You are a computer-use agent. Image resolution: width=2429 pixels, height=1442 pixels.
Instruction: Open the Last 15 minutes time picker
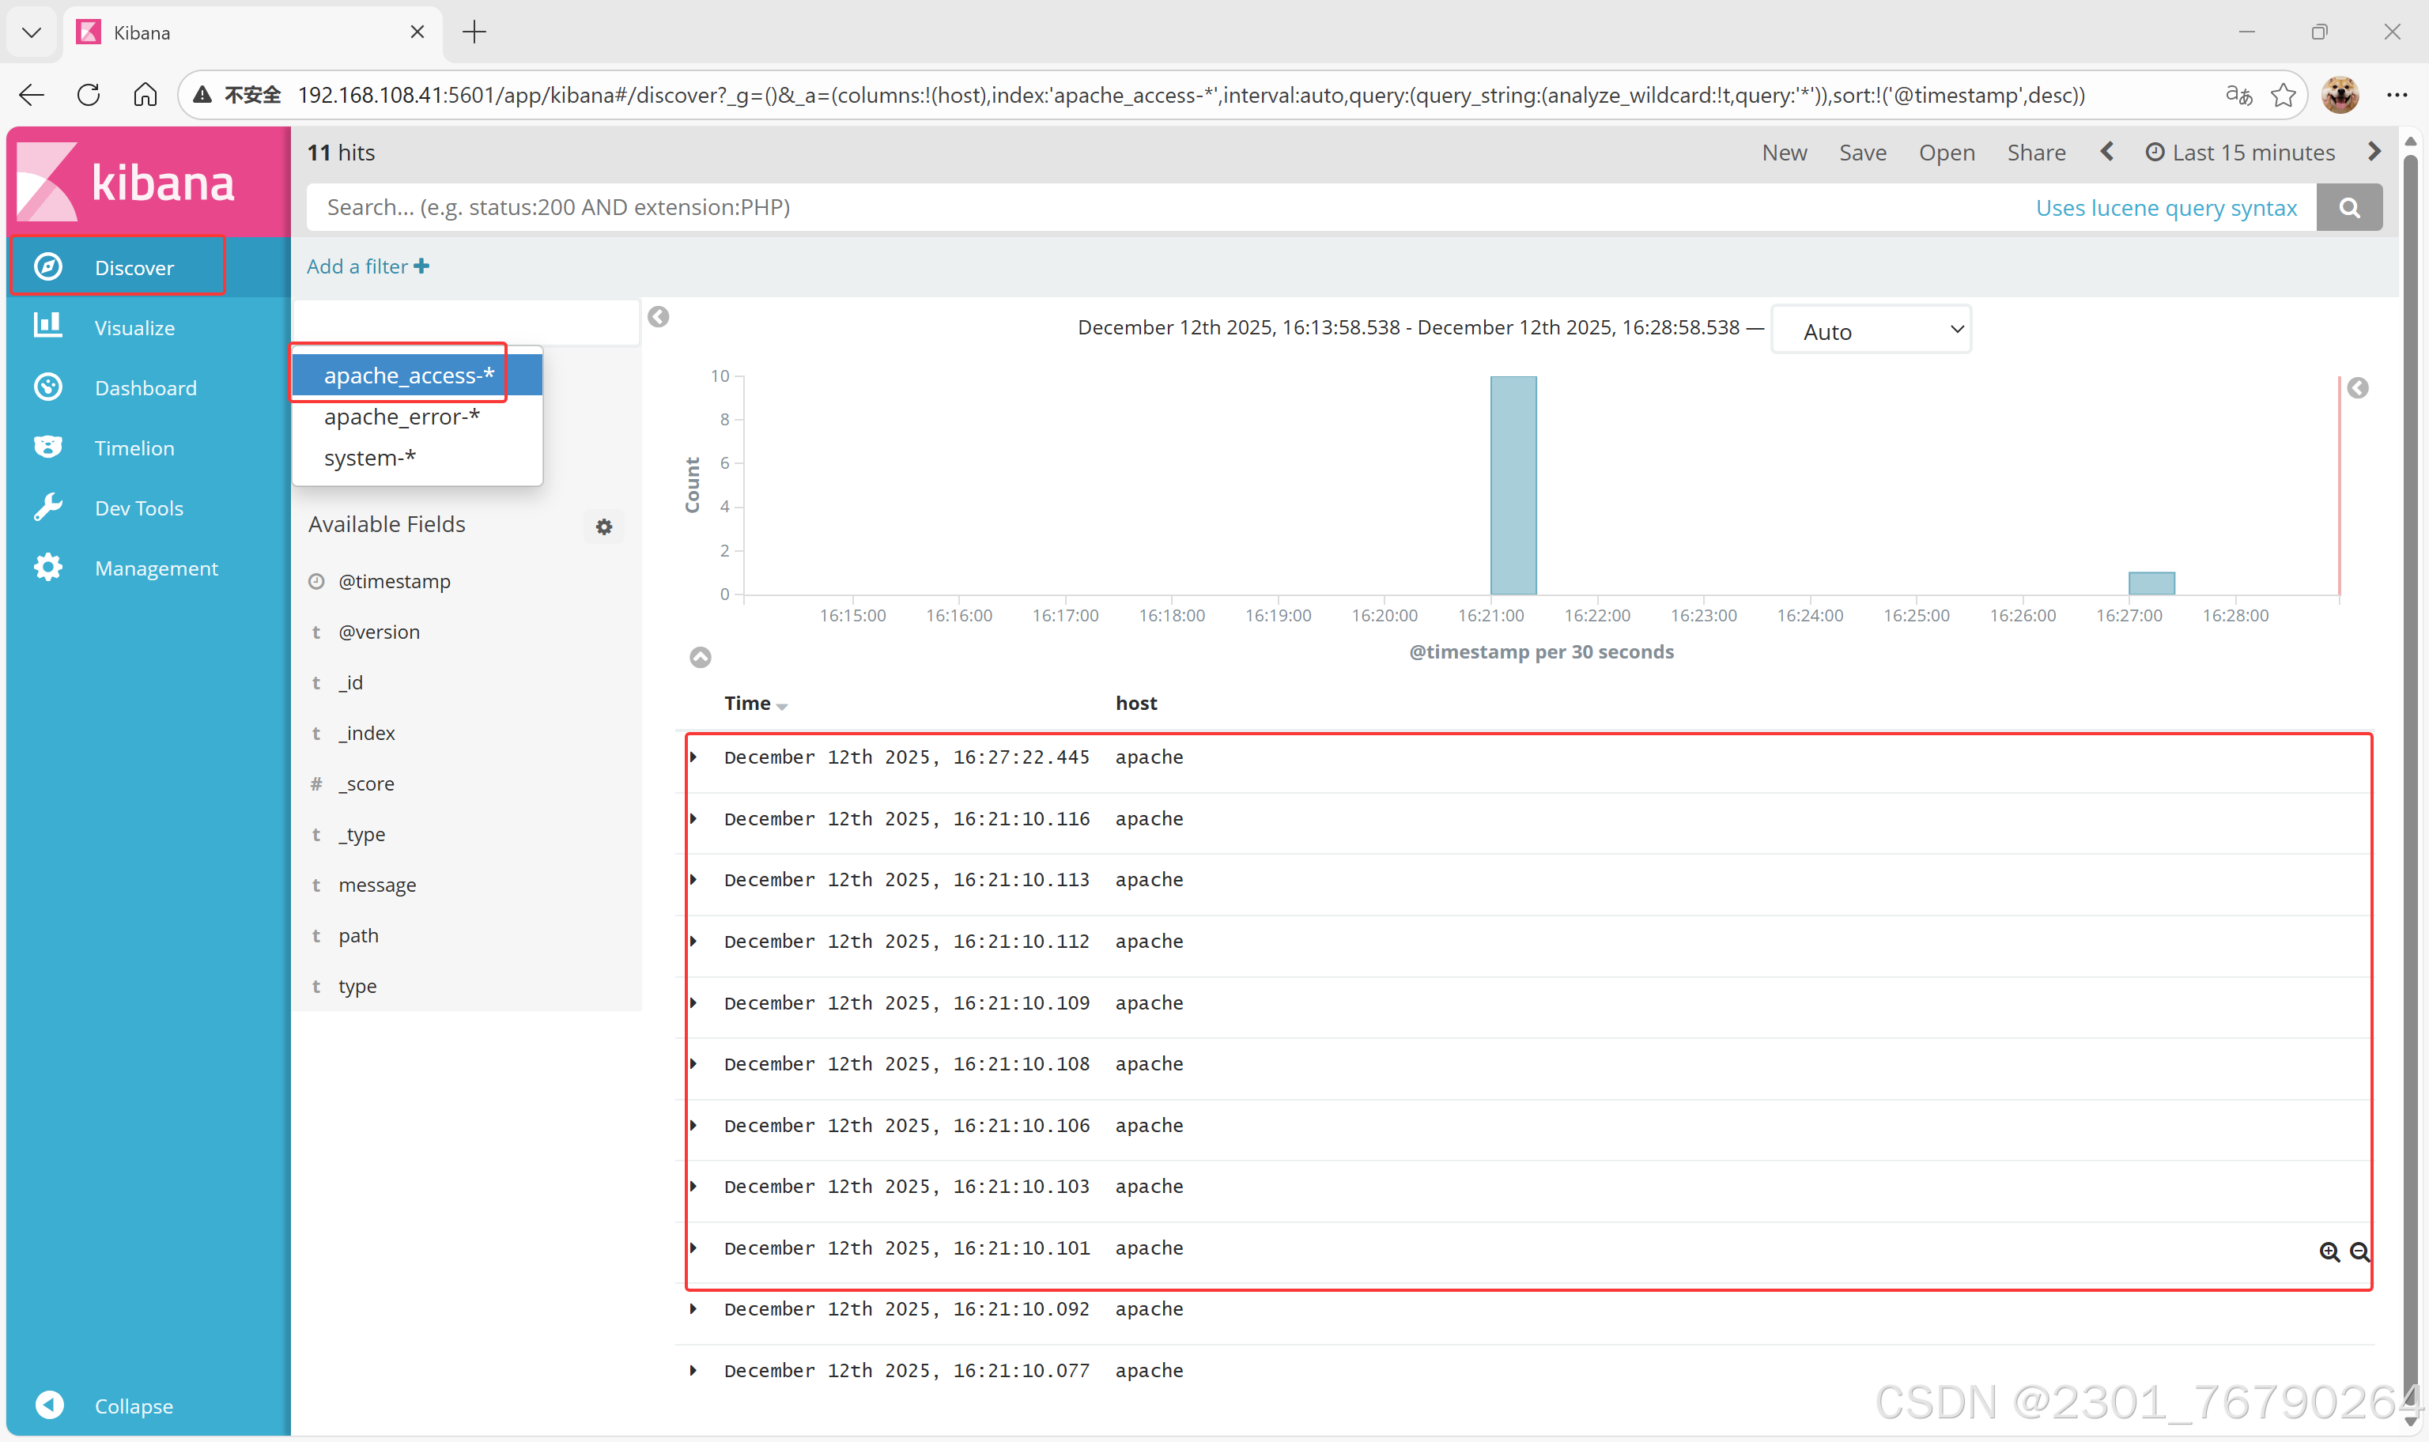2239,153
